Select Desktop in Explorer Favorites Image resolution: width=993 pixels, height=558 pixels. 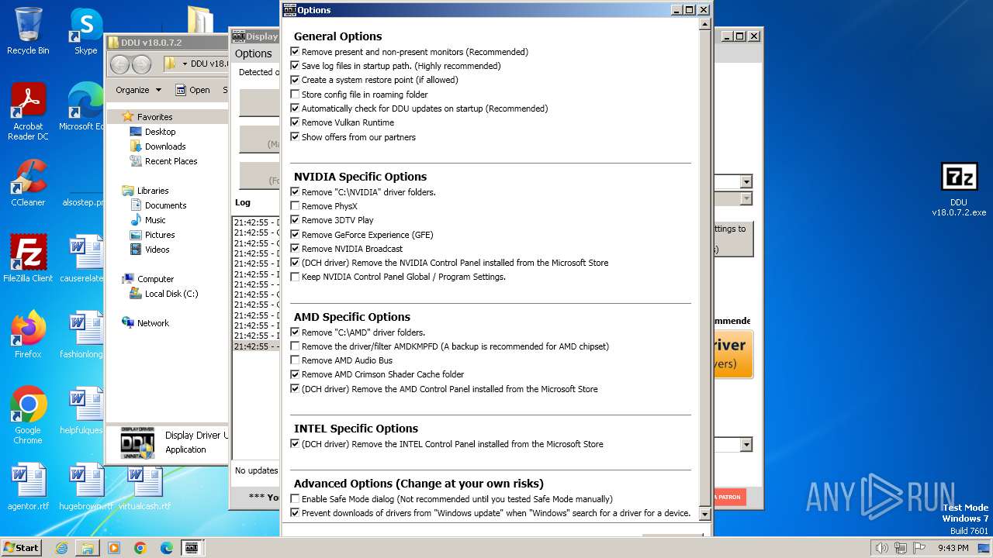[160, 132]
